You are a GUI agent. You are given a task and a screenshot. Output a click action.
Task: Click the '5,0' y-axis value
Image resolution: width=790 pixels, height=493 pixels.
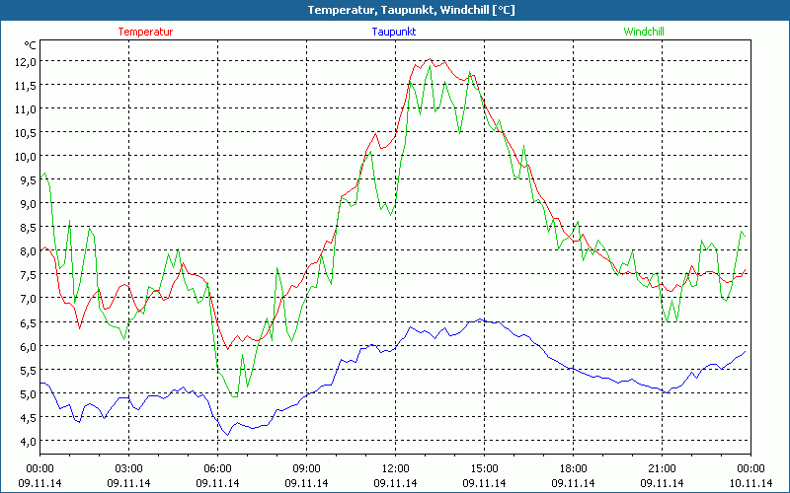30,393
